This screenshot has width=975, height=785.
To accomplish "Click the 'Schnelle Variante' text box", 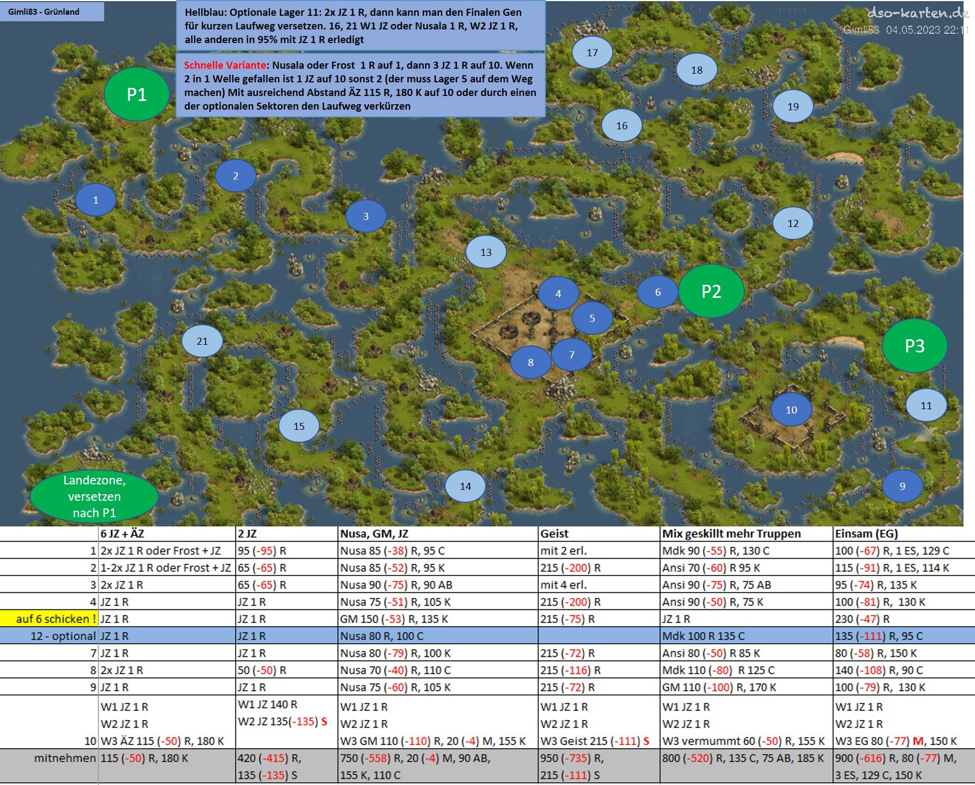I will [360, 85].
